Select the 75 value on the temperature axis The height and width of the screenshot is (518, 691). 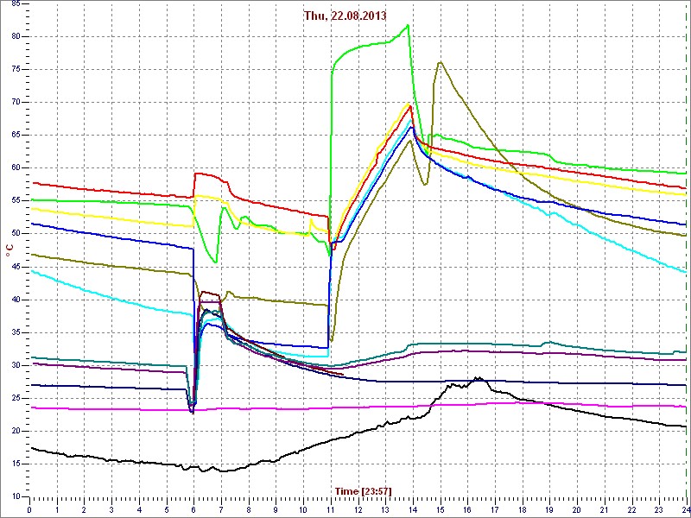click(15, 70)
